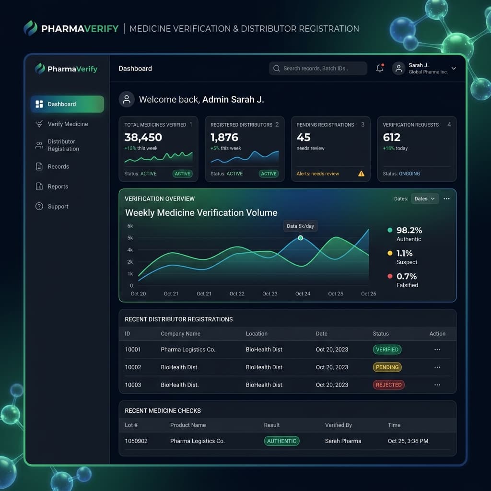Screen dimensions: 491x491
Task: Click Registered Distributors sparkline chart
Action: pos(245,157)
